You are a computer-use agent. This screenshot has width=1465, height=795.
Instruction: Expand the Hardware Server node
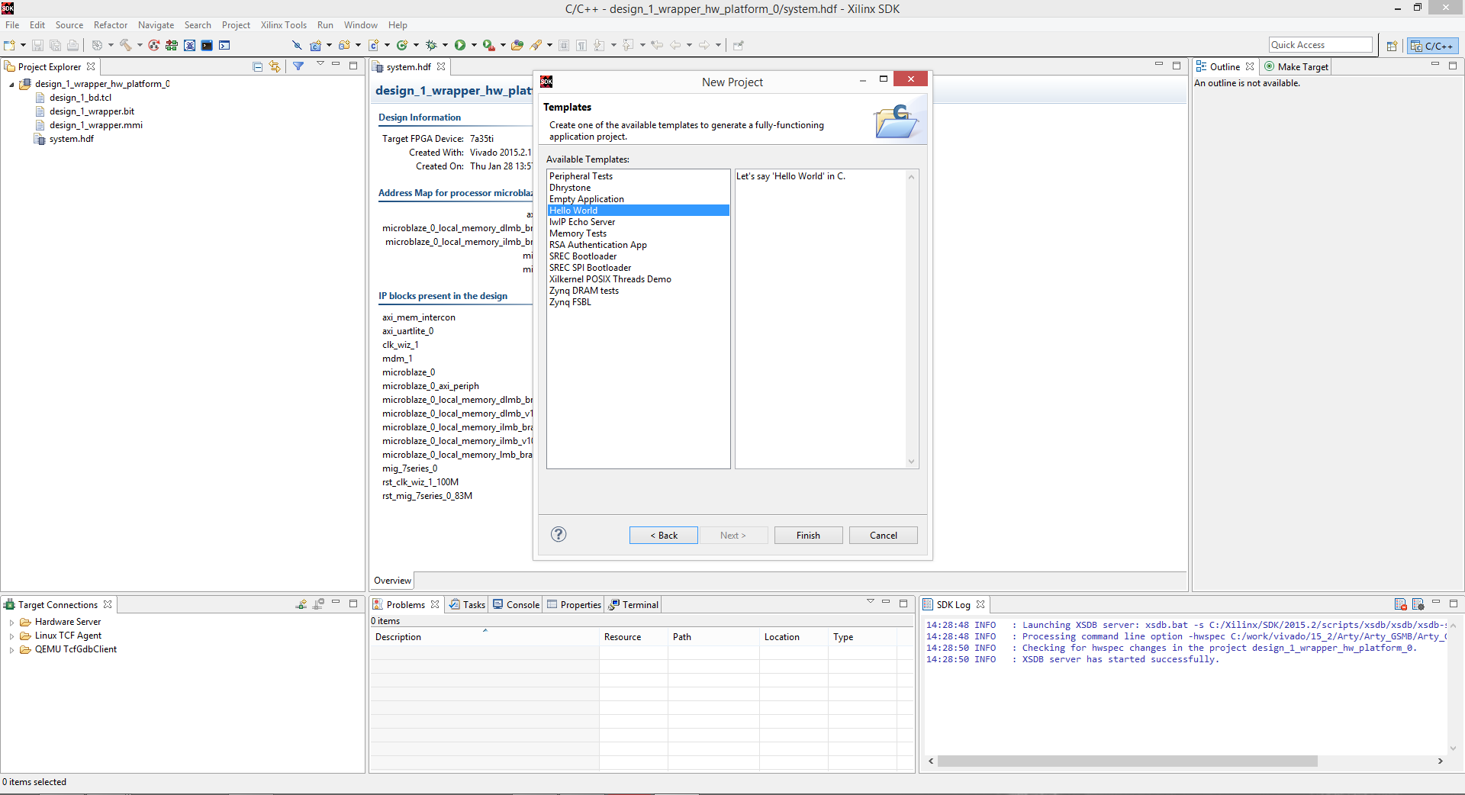coord(11,623)
